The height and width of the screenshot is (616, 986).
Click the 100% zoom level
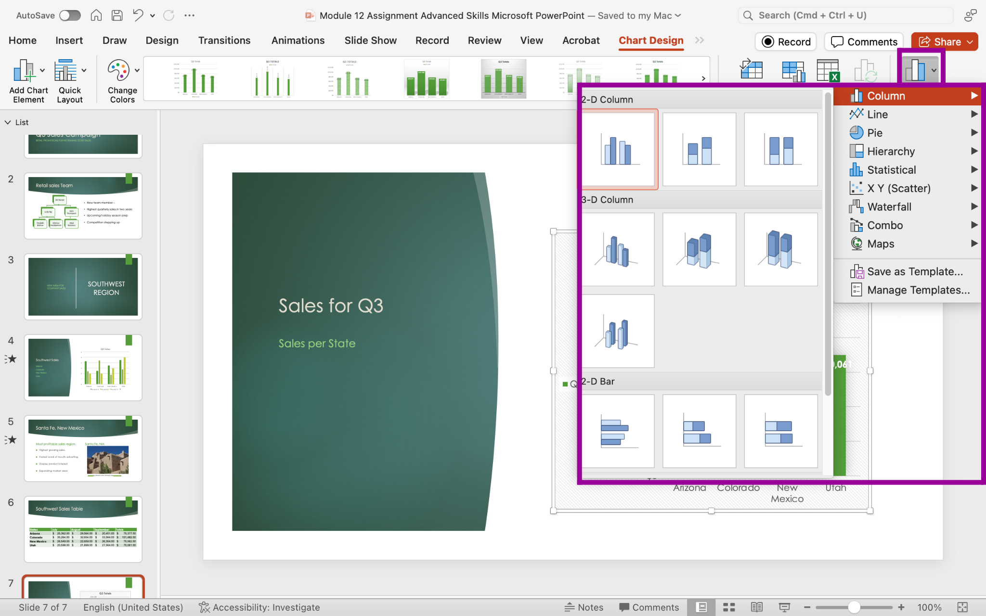(x=929, y=607)
